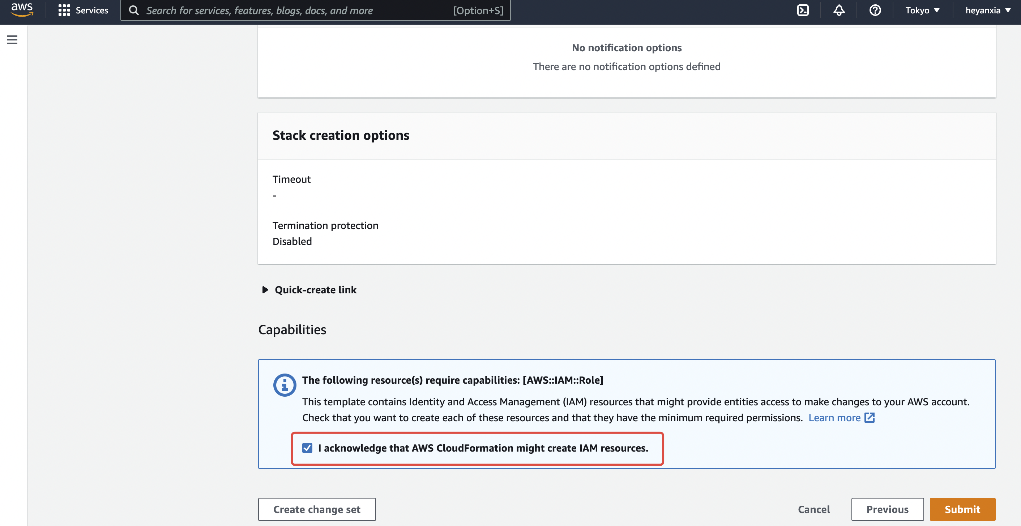Uncheck the IAM resources acknowledgment checkbox
Viewport: 1021px width, 526px height.
tap(307, 448)
